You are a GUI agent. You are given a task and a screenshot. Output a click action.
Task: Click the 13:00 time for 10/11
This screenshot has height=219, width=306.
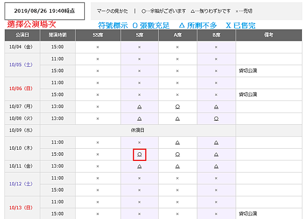pyautogui.click(x=57, y=166)
